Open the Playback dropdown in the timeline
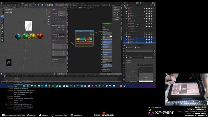208x117 pixels. point(6,74)
